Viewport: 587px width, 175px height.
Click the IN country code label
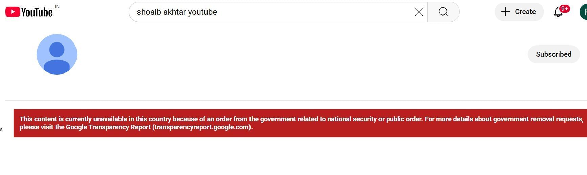[57, 7]
